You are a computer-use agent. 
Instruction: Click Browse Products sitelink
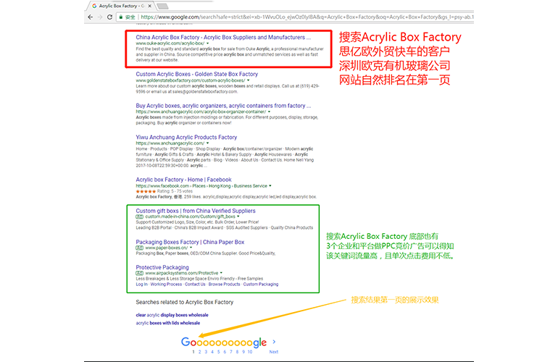pos(224,285)
